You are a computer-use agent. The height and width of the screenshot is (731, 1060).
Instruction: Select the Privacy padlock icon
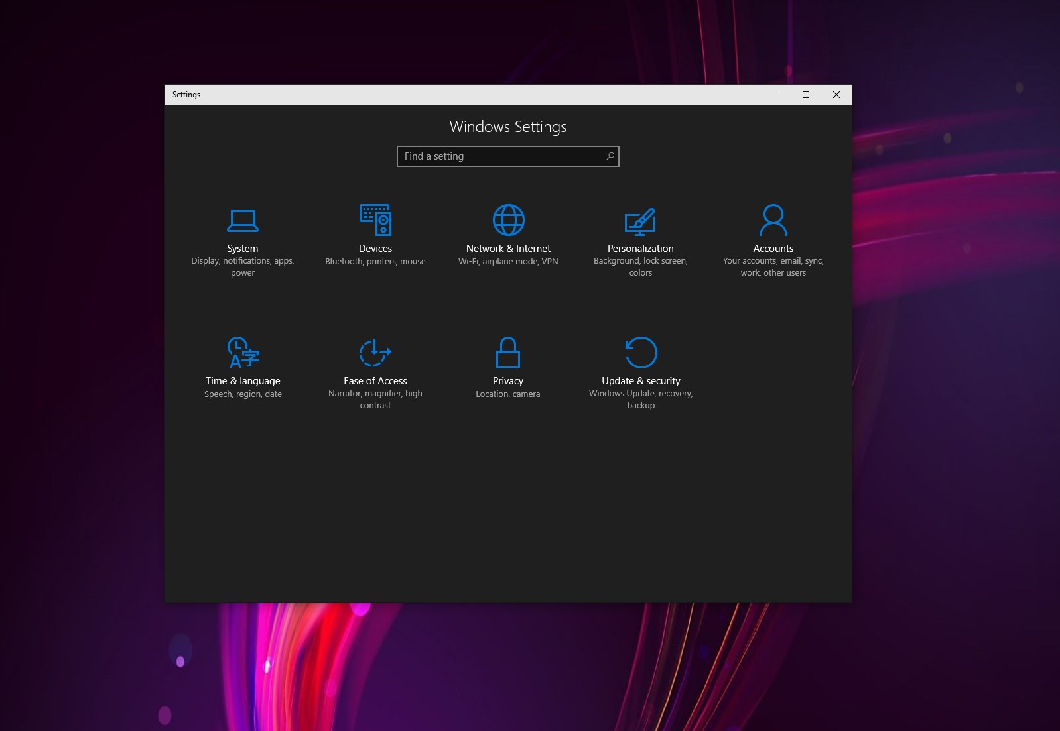508,353
